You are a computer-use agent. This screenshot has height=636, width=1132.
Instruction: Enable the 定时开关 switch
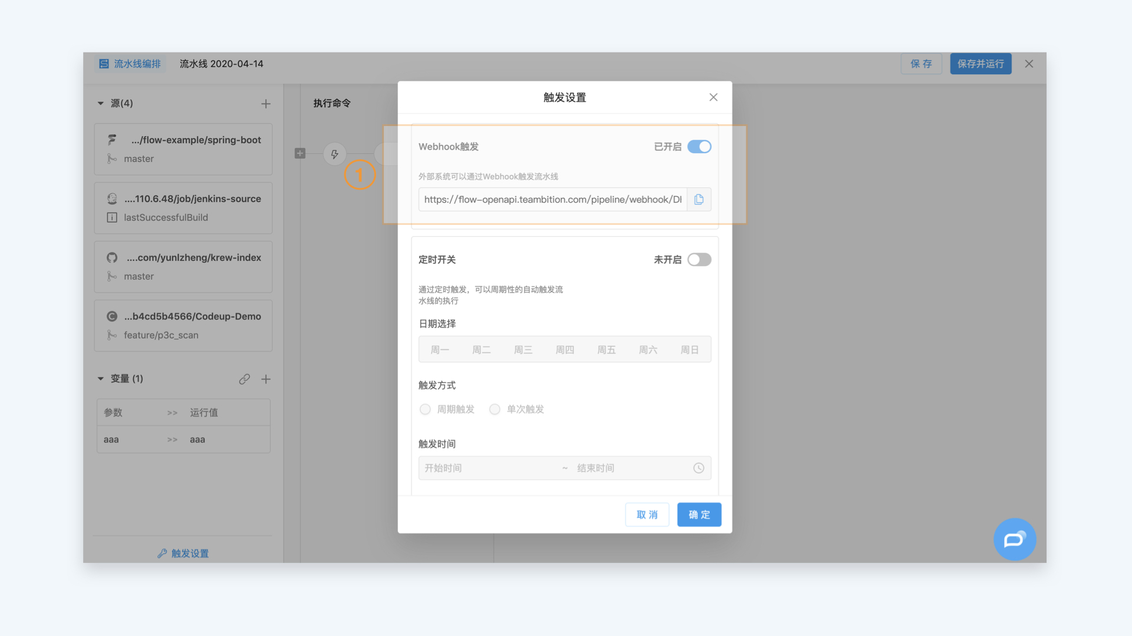coord(699,260)
